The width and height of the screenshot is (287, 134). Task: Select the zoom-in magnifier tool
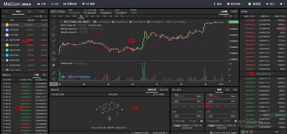(54, 79)
